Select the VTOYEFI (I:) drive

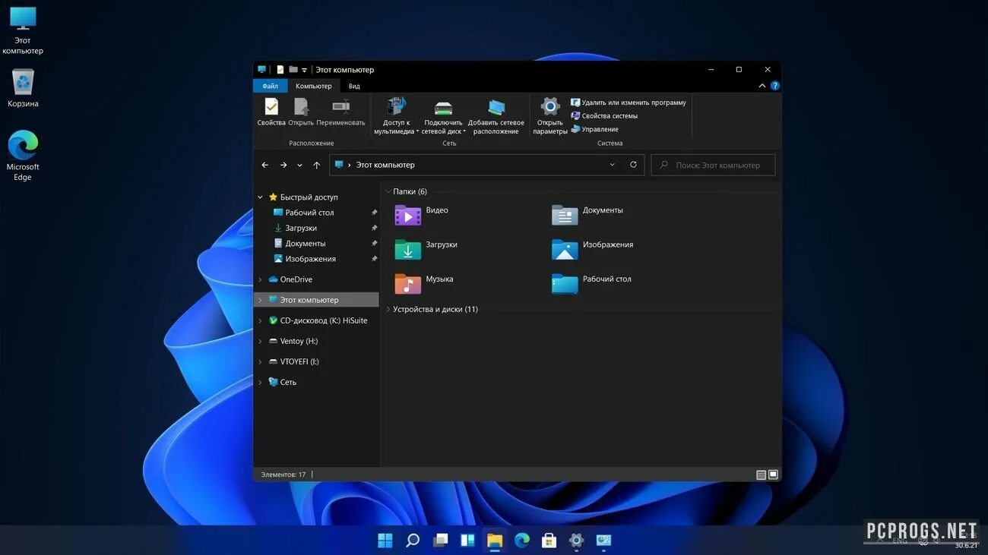tap(299, 361)
